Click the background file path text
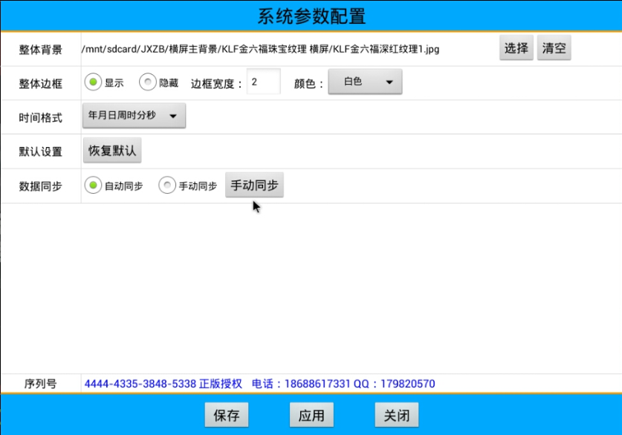This screenshot has height=435, width=622. click(261, 49)
